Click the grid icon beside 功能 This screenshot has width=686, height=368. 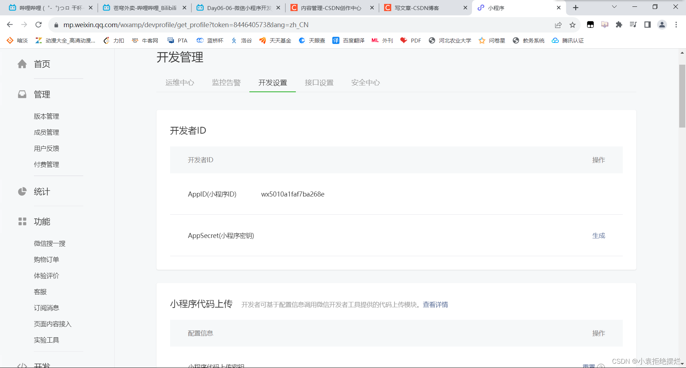[22, 222]
